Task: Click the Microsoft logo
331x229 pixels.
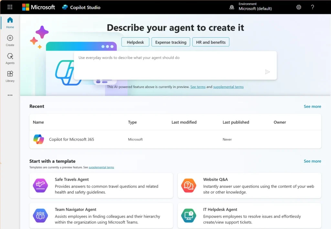Action: click(38, 7)
